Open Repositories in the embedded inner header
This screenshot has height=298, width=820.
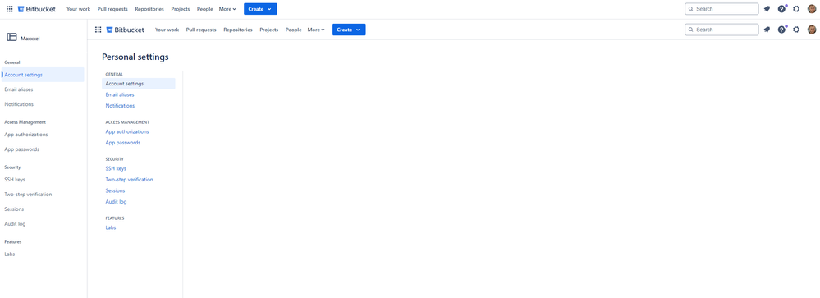tap(238, 30)
